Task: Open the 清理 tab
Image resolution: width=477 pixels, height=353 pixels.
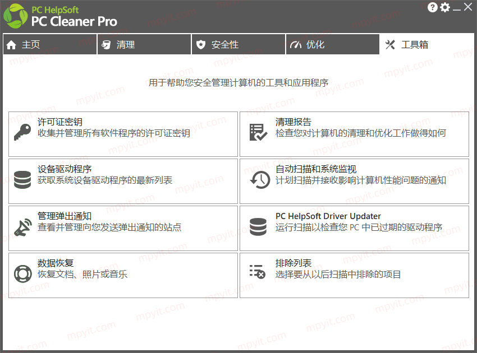Action: click(x=144, y=44)
